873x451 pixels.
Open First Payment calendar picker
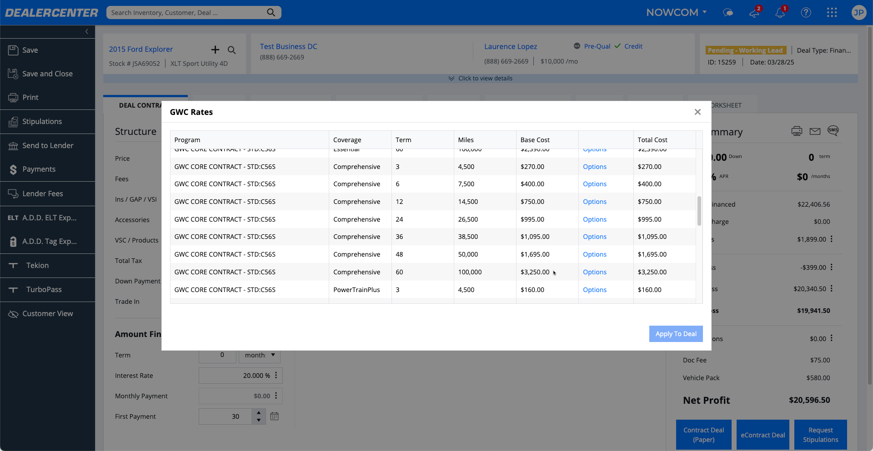(275, 416)
